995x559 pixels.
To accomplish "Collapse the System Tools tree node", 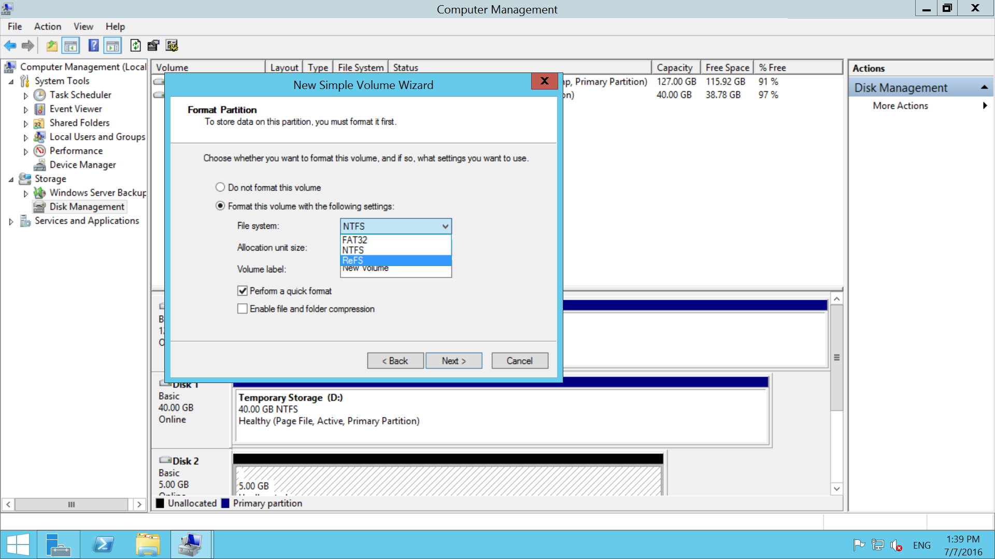I will pyautogui.click(x=11, y=81).
